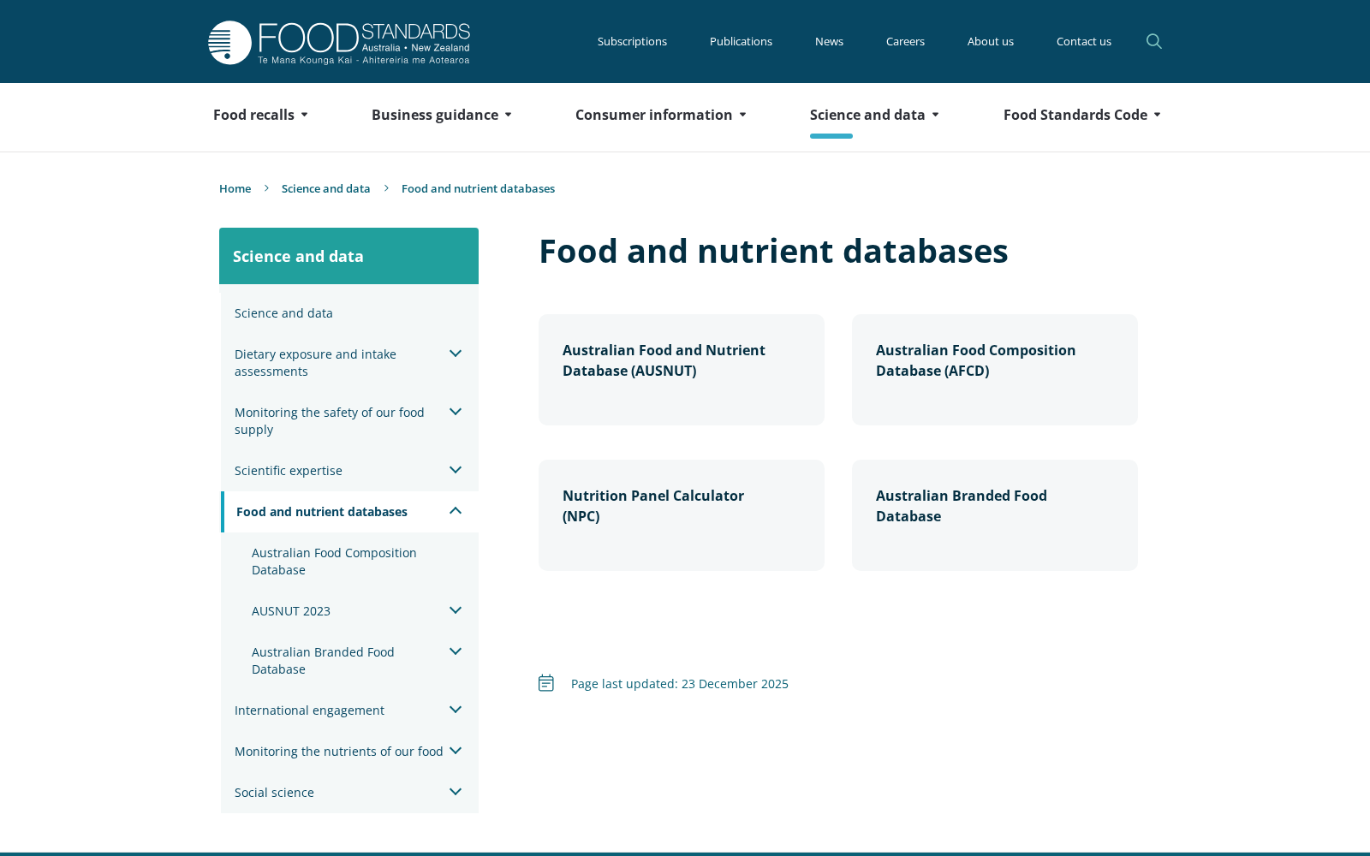Click Food and nutrient databases breadcrumb
This screenshot has height=856, width=1370.
click(478, 188)
